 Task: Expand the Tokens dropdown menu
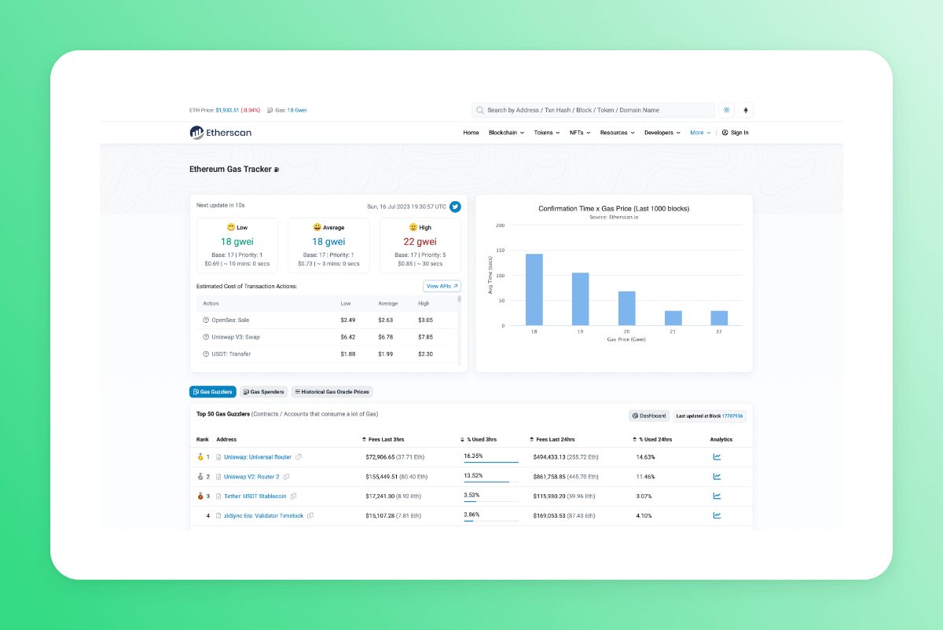547,133
